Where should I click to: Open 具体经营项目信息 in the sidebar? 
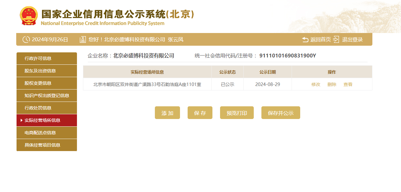point(47,145)
